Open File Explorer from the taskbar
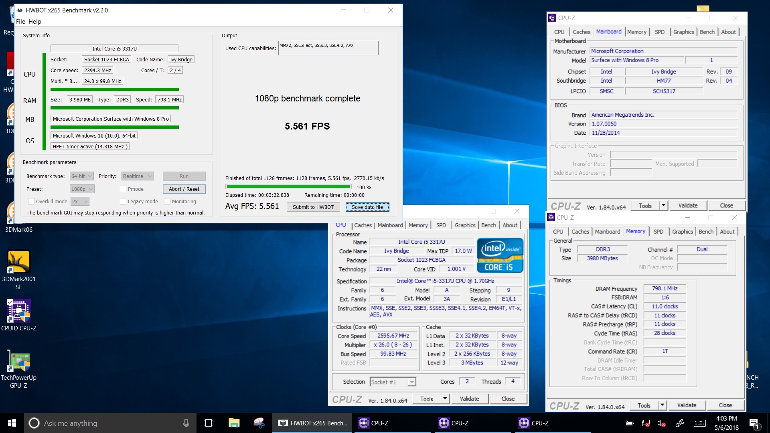Screen dimensions: 770x433 [x=234, y=423]
